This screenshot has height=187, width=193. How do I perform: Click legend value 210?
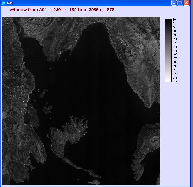175,70
